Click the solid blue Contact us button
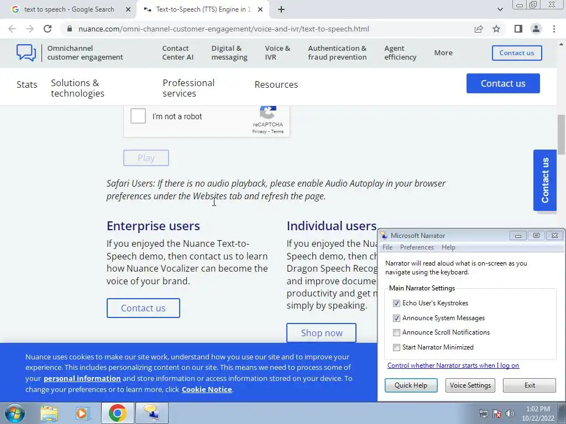 503,83
